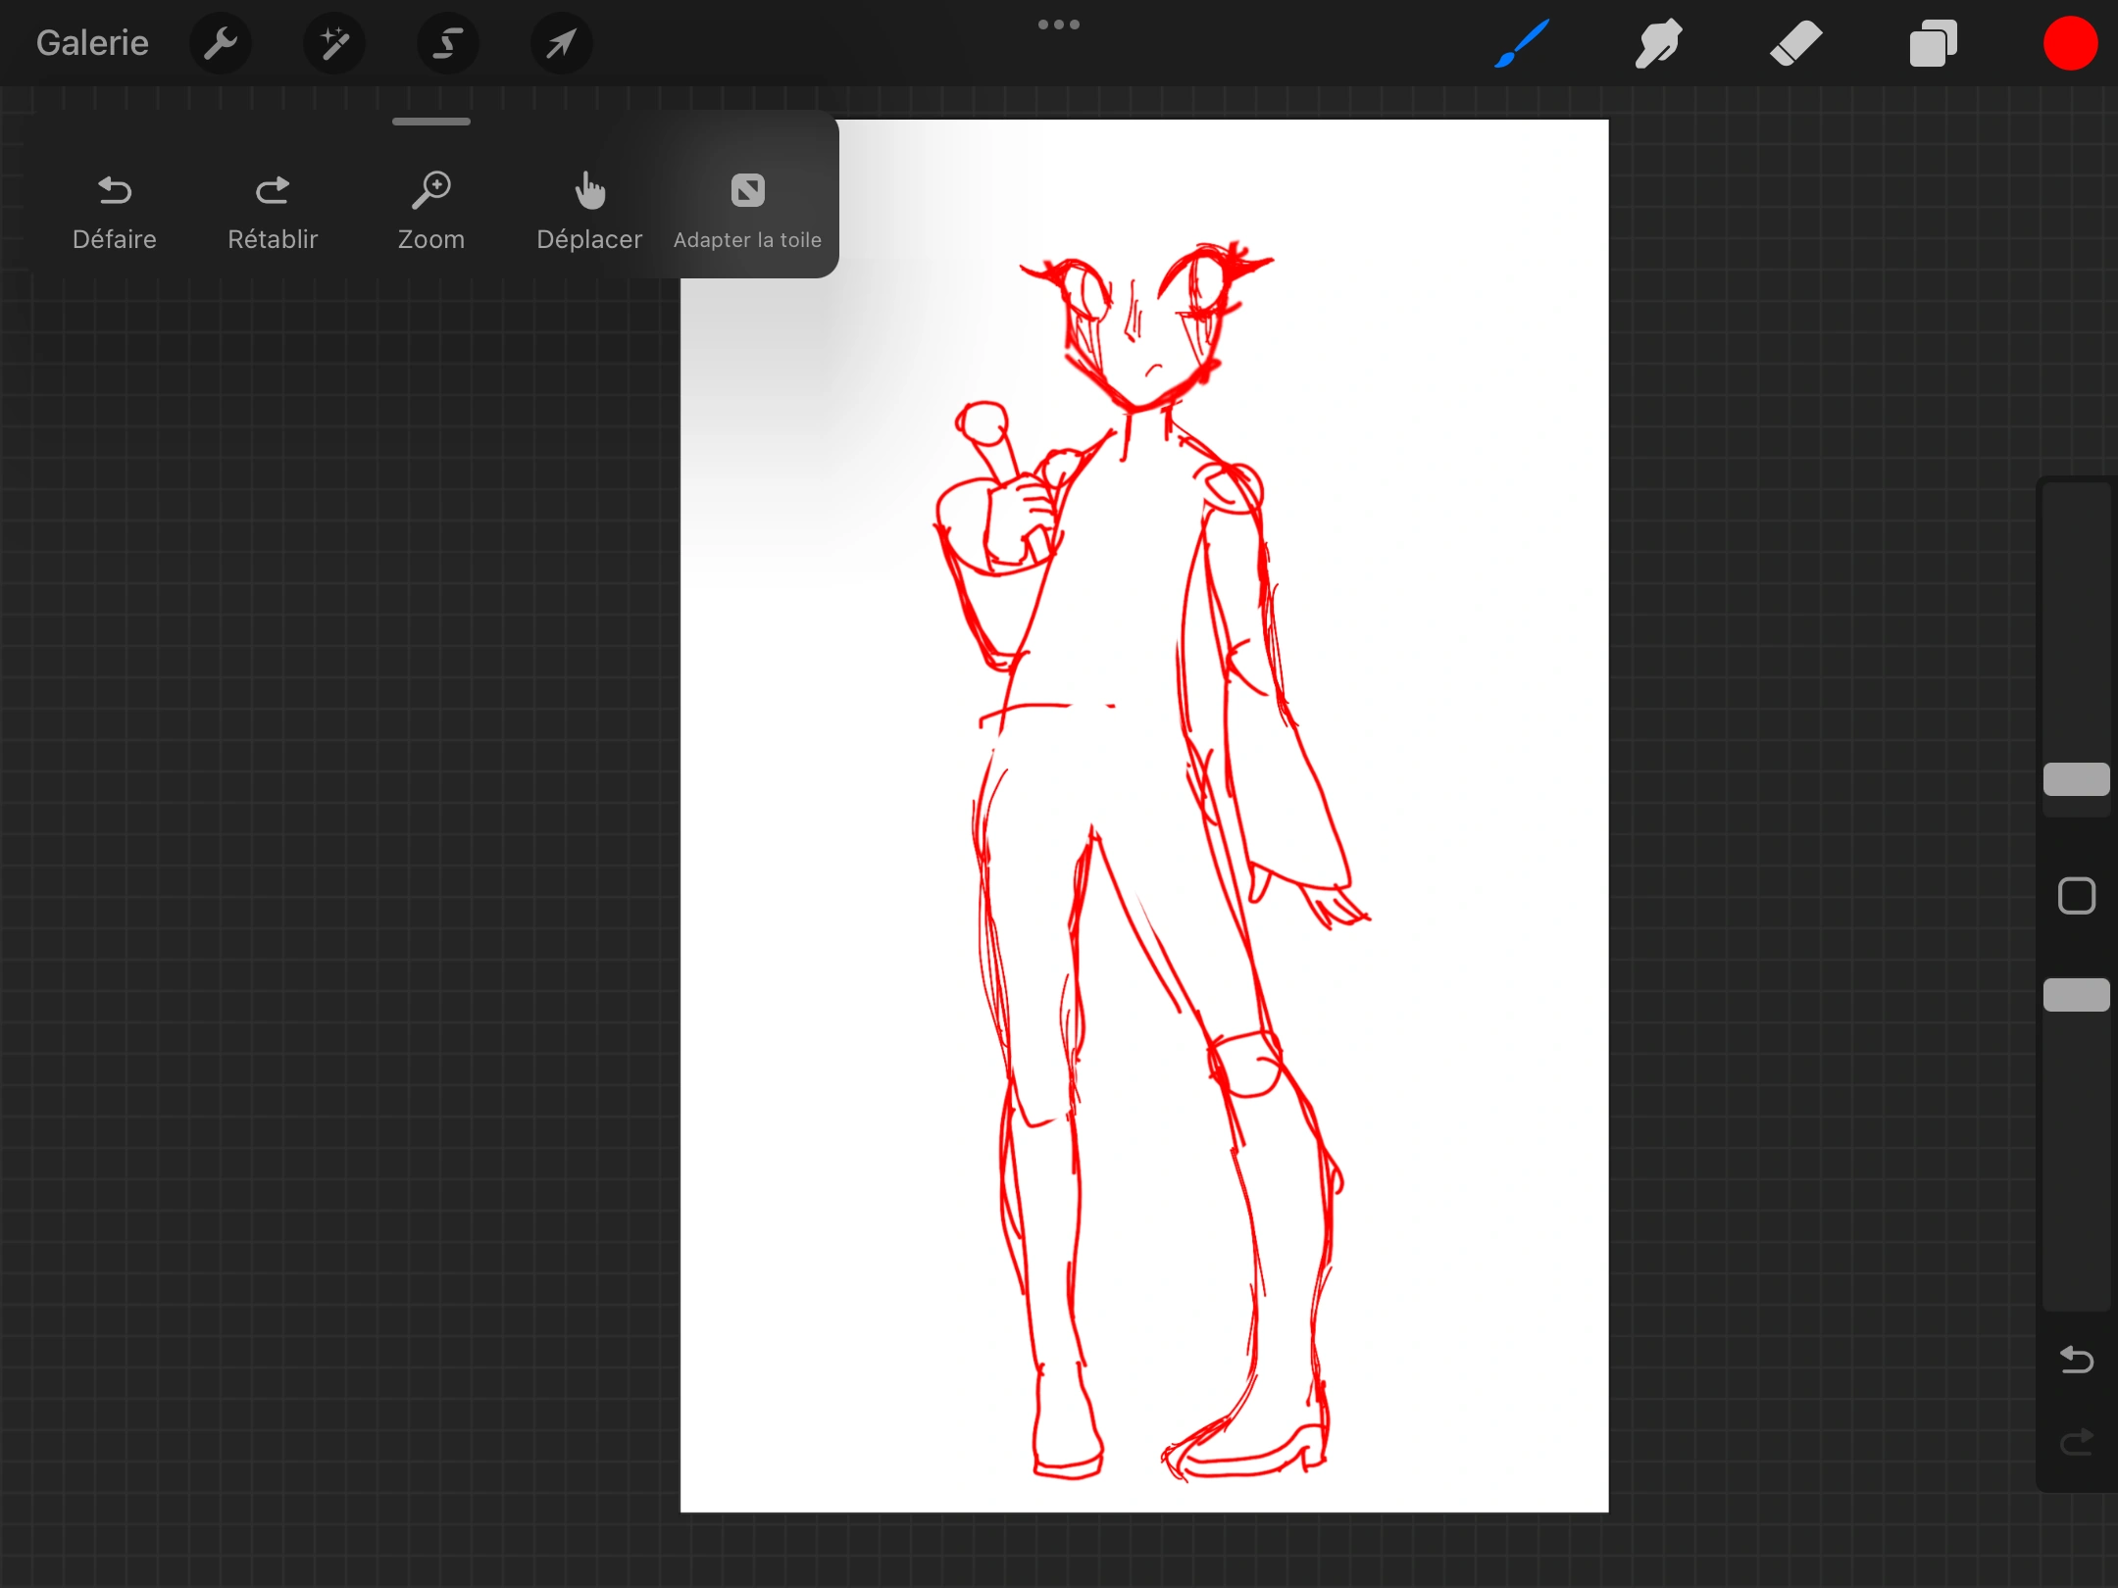2118x1588 pixels.
Task: Open the Adjustments magic wand menu
Action: 334,43
